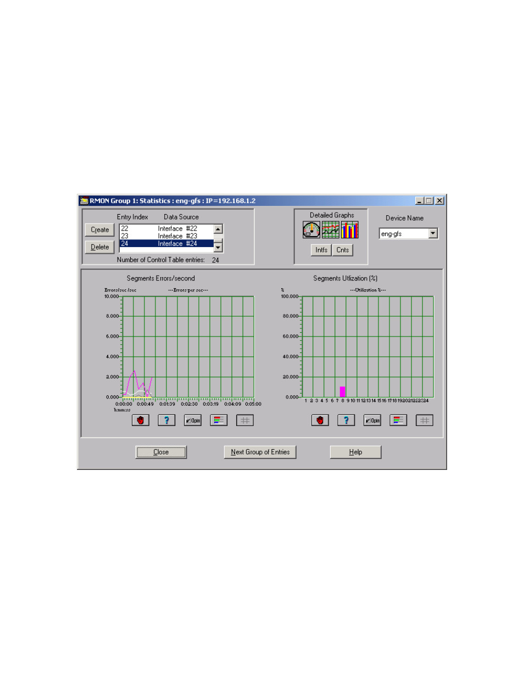The height and width of the screenshot is (678, 524).
Task: Close the RMON window with X
Action: click(x=439, y=201)
